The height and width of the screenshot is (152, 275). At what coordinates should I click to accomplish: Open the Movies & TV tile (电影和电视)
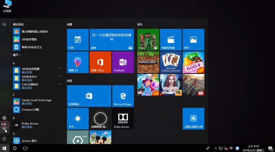click(171, 39)
